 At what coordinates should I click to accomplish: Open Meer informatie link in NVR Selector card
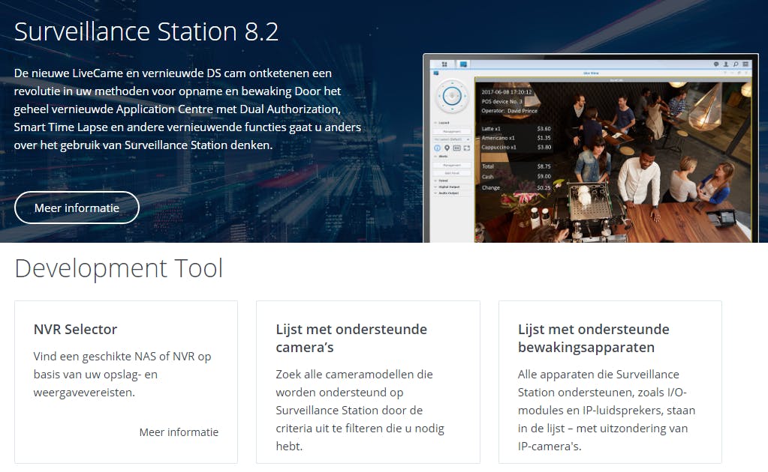[179, 432]
